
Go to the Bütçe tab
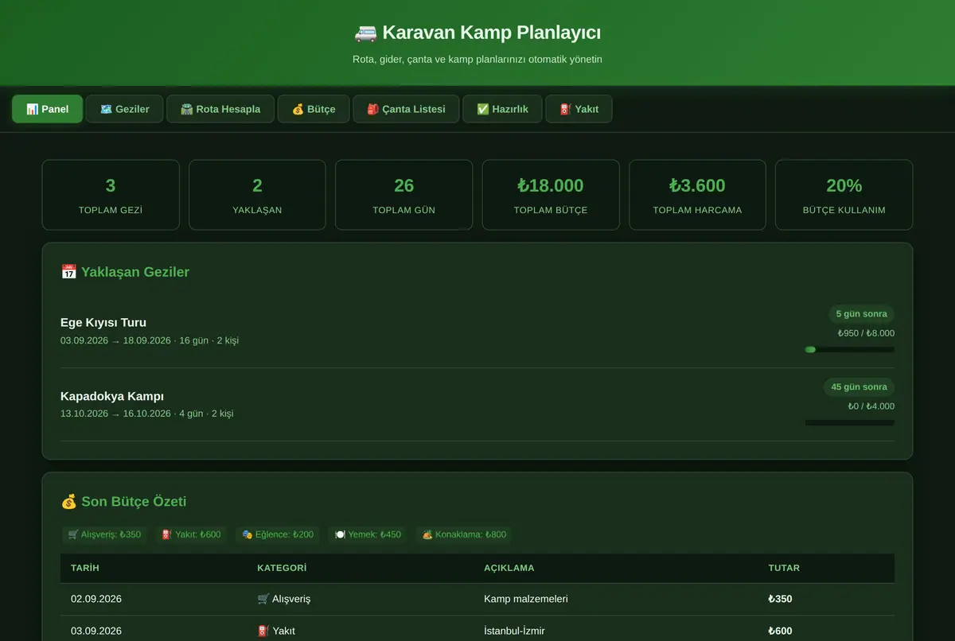314,109
